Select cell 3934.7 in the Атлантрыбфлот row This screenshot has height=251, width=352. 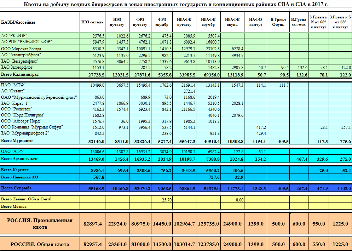tap(232, 55)
